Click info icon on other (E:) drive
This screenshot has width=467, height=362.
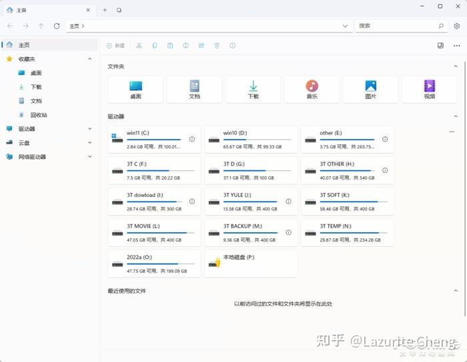pos(385,139)
